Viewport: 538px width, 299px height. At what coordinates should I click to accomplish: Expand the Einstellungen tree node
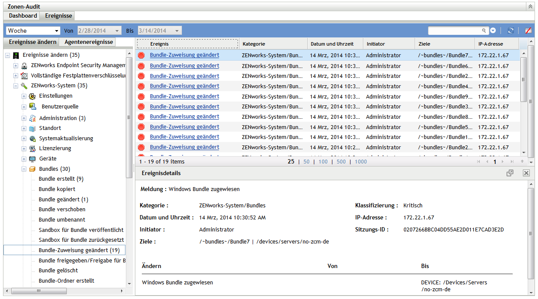[x=24, y=96]
